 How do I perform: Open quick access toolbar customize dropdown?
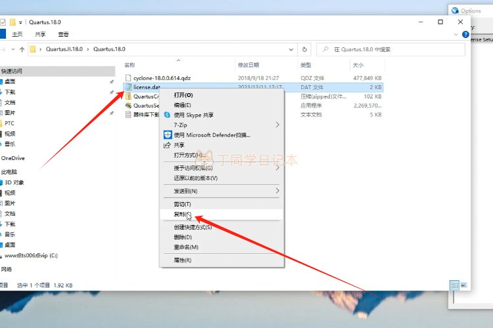(x=20, y=22)
